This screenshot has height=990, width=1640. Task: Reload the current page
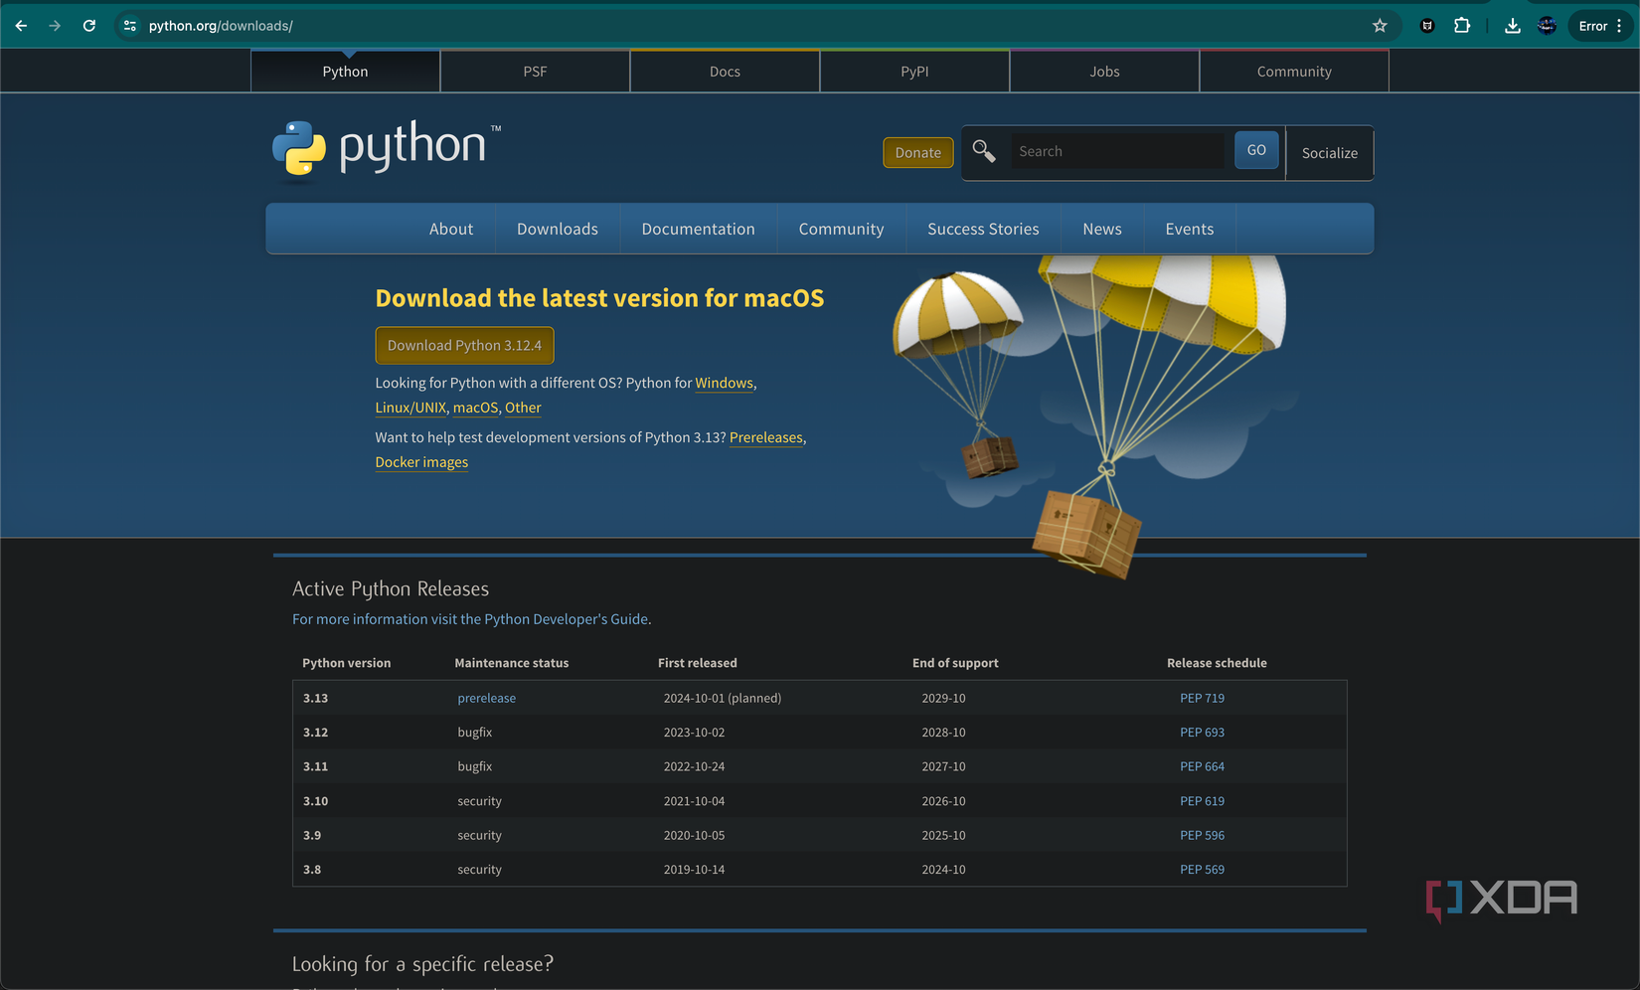(88, 25)
